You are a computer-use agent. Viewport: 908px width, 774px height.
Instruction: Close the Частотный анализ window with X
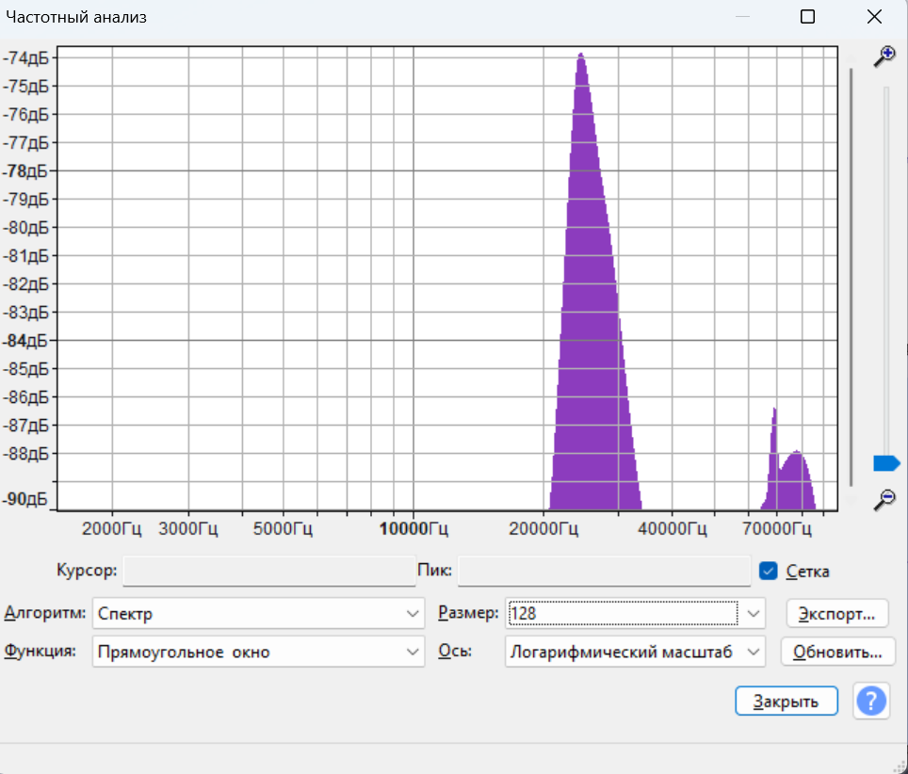pos(874,17)
